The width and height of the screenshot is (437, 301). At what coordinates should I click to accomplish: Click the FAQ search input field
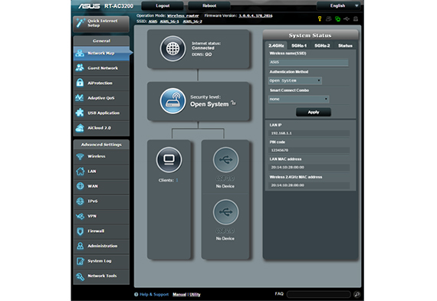[x=319, y=294]
